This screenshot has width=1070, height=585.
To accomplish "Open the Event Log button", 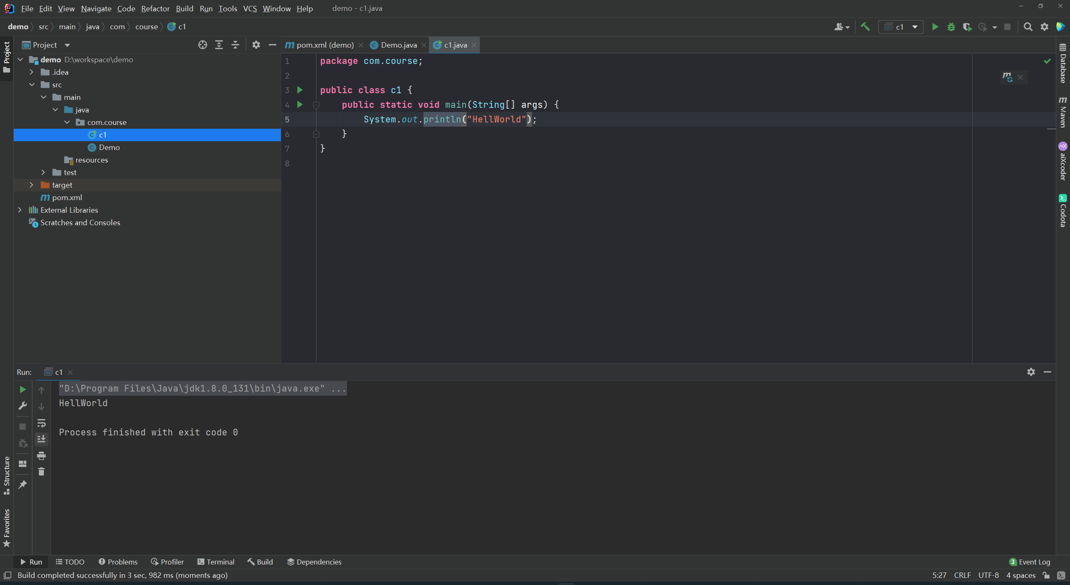I will [1029, 562].
